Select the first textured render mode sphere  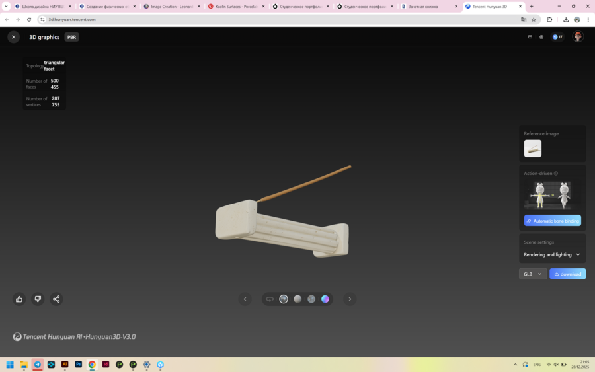[284, 299]
